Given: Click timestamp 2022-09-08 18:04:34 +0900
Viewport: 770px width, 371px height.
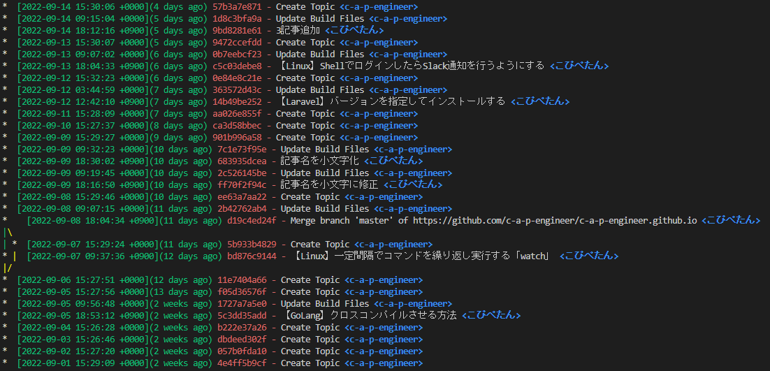Looking at the screenshot, I should 92,220.
